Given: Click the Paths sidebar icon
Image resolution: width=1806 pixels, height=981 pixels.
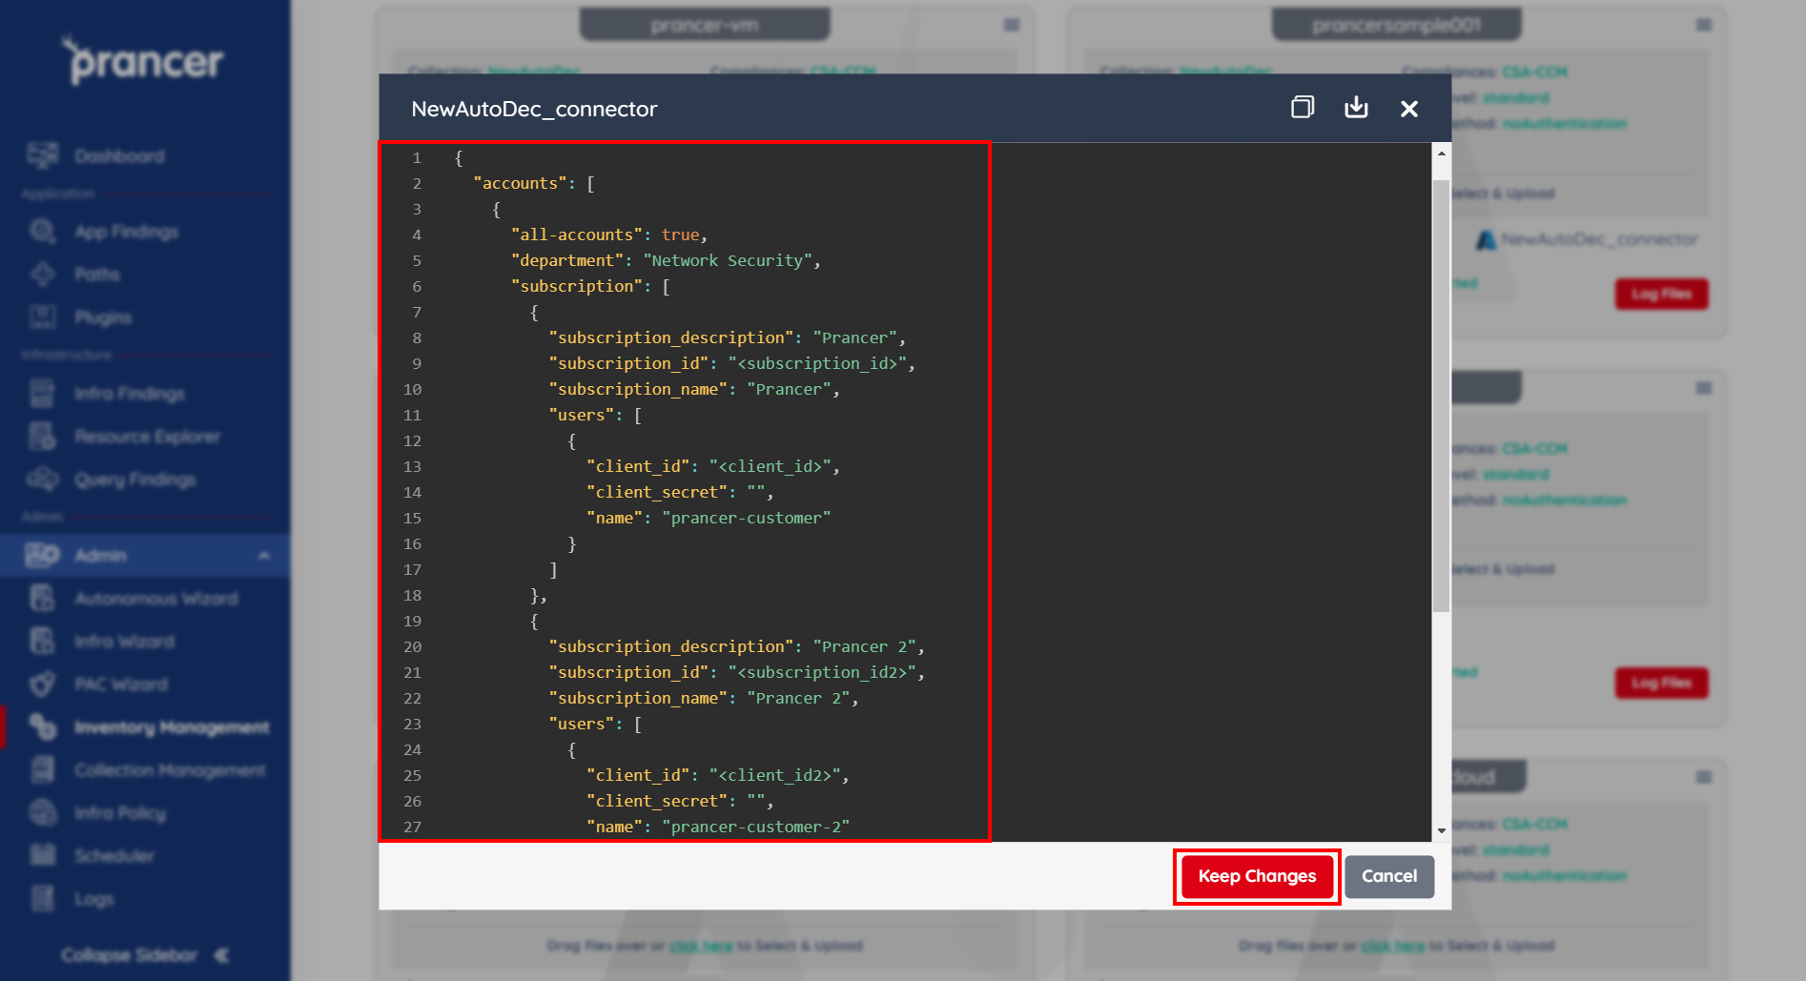Looking at the screenshot, I should (43, 275).
